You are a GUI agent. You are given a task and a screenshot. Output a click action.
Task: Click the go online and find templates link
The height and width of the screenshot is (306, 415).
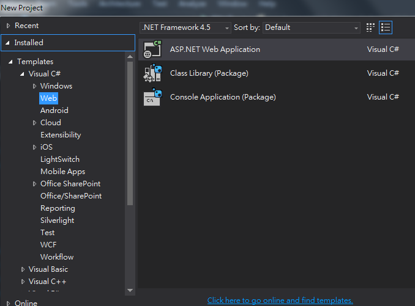[280, 301]
